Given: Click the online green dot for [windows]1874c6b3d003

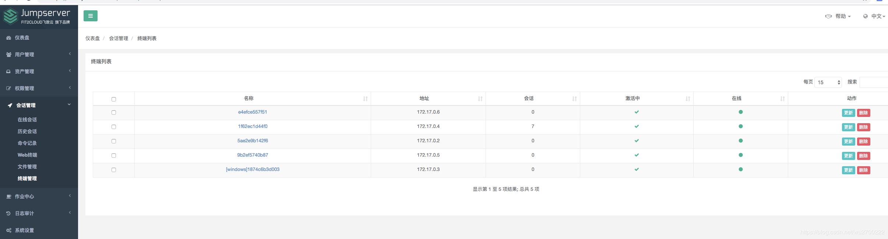Looking at the screenshot, I should click(741, 169).
